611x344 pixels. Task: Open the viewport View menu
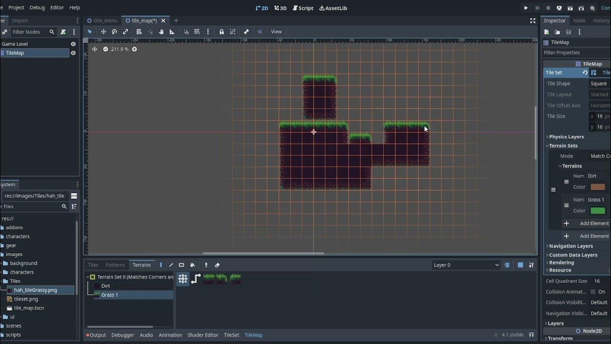click(x=276, y=32)
